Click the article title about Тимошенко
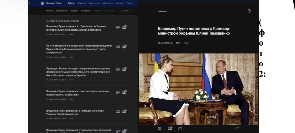 click(194, 31)
